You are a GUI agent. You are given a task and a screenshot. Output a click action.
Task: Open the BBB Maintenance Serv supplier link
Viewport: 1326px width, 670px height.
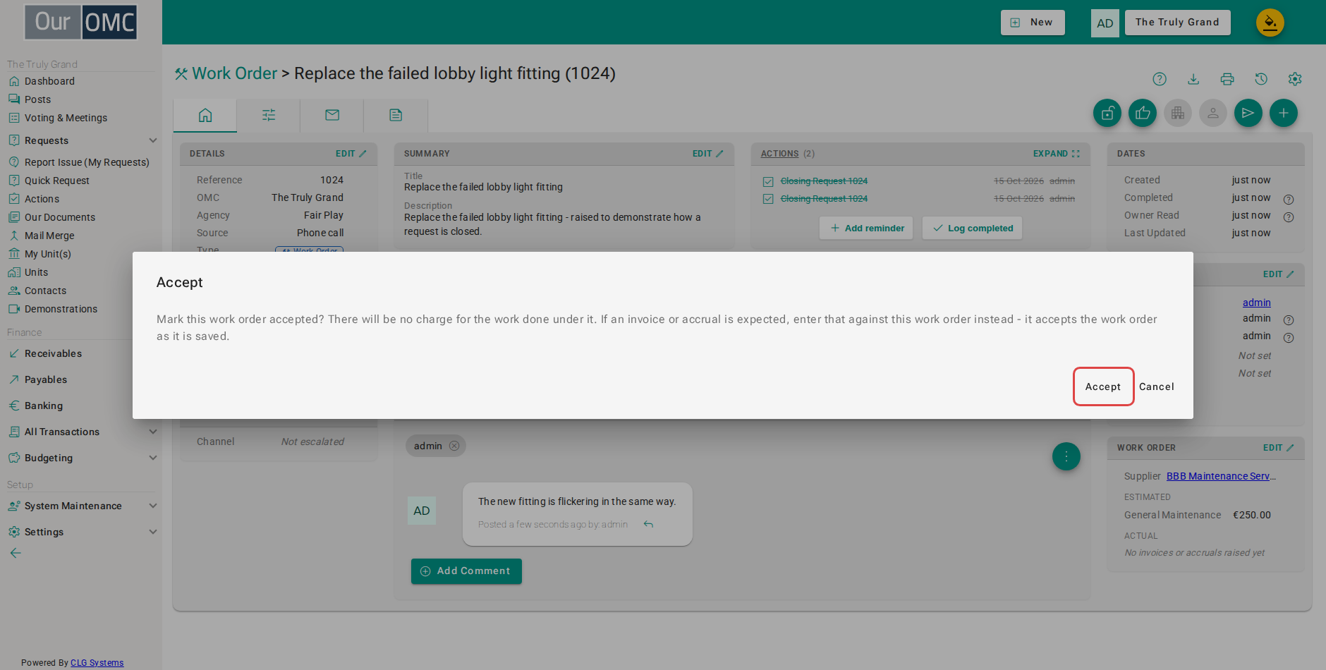(x=1221, y=476)
